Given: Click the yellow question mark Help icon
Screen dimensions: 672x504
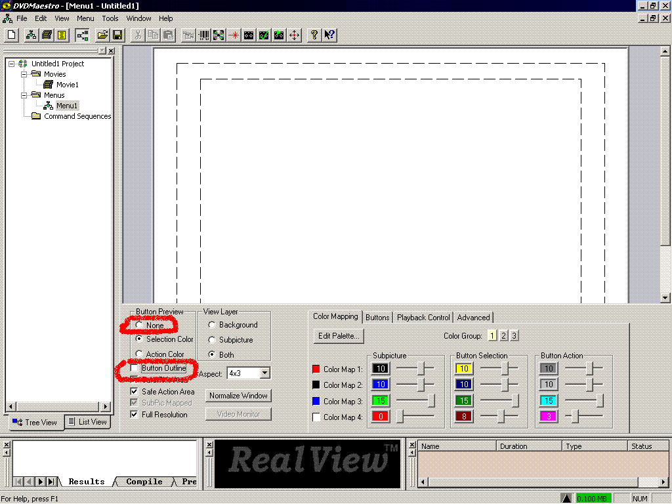Looking at the screenshot, I should tap(314, 35).
